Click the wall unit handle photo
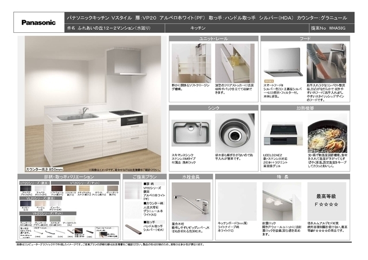This screenshot has width=368, height=260. [x=102, y=234]
